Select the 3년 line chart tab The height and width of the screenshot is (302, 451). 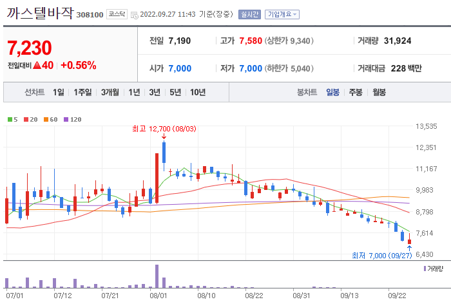click(x=155, y=92)
